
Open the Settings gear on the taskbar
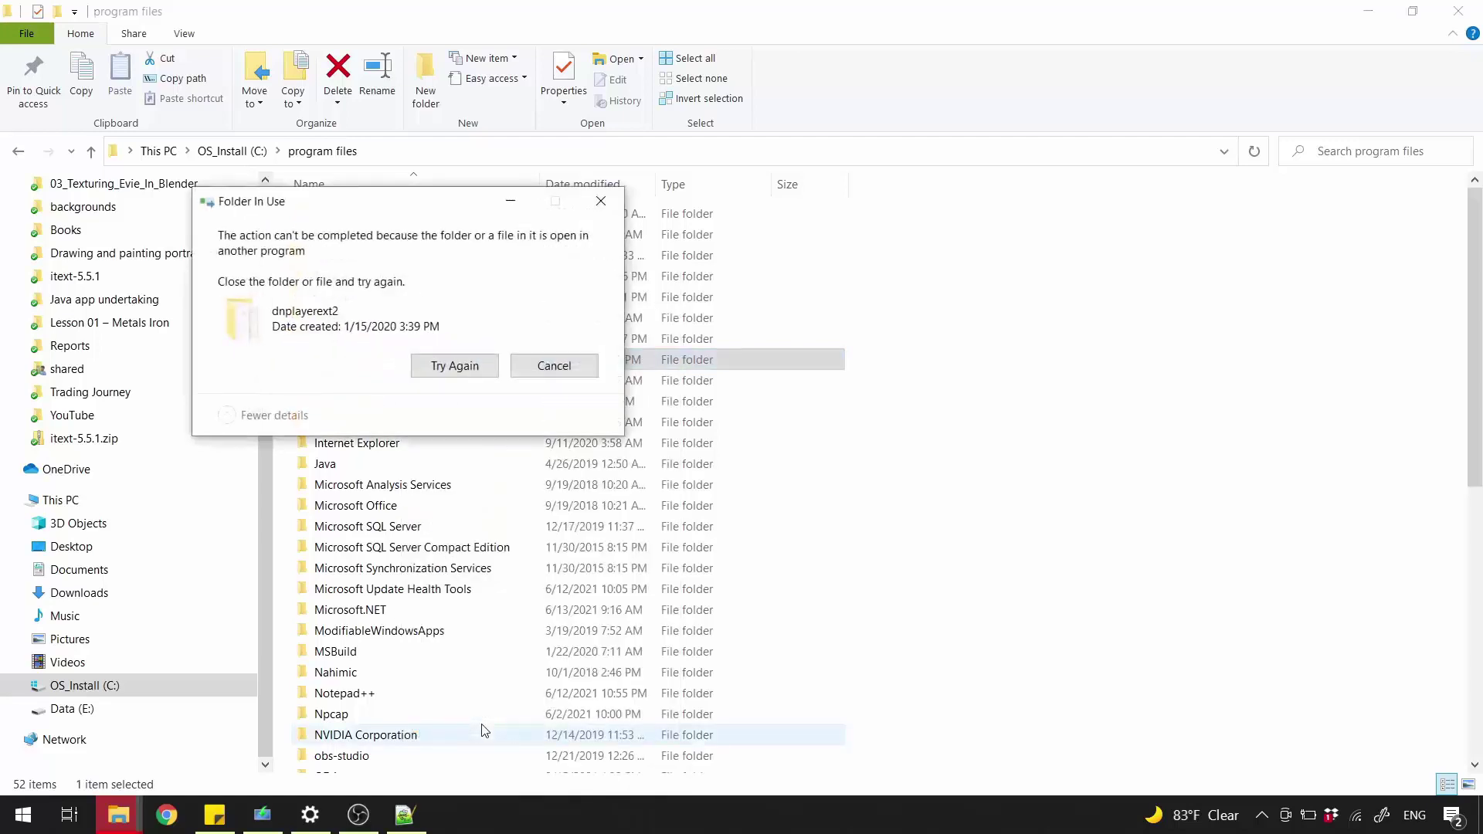click(x=310, y=815)
